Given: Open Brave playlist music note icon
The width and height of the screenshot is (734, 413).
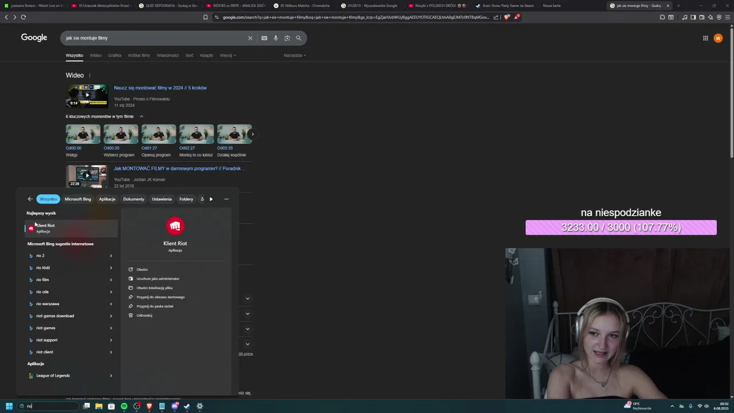Looking at the screenshot, I should (685, 17).
